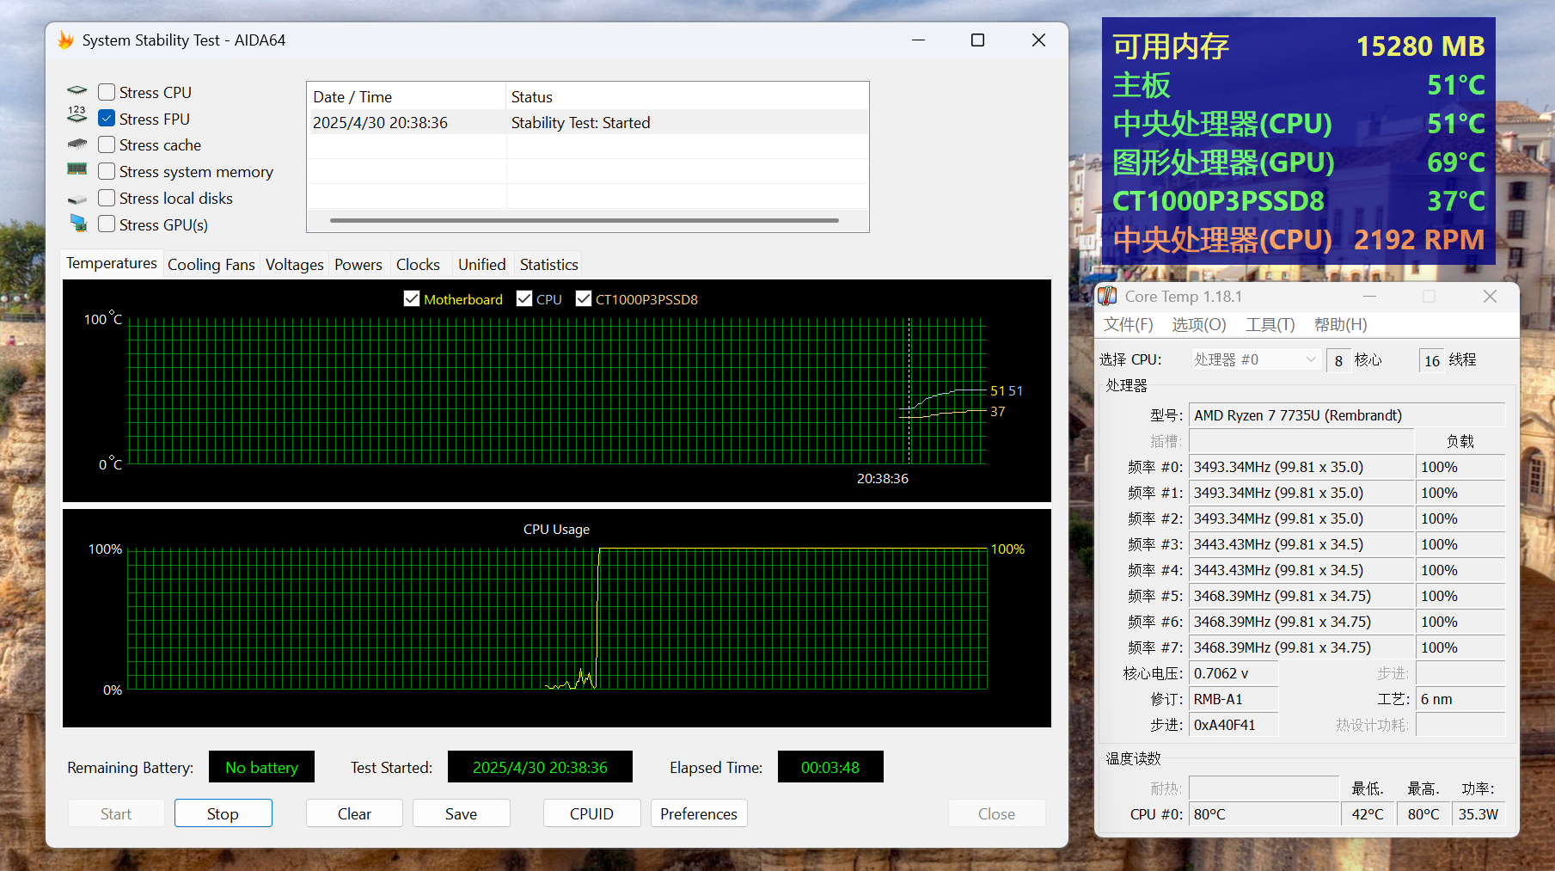Click the CPU #0 80°C temperature reading
Image resolution: width=1555 pixels, height=871 pixels.
point(1264,813)
